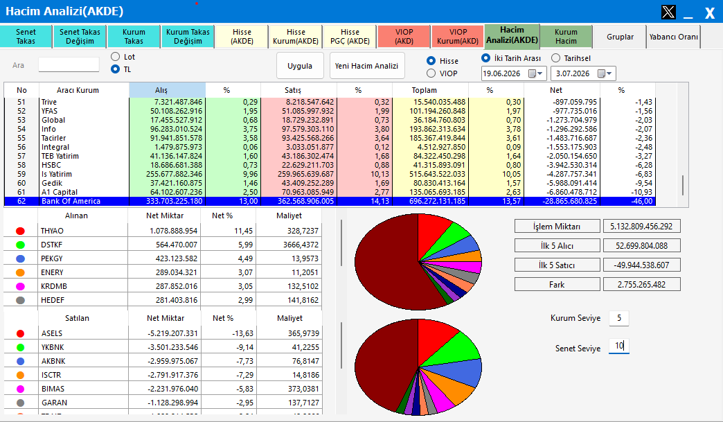723x422 pixels.
Task: Select the A1 Capital row
Action: click(330, 192)
